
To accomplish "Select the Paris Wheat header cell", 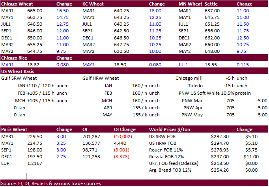I will [13, 129].
